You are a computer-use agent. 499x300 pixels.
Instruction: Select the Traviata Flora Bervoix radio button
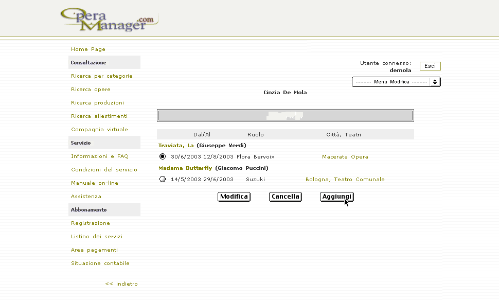(163, 156)
